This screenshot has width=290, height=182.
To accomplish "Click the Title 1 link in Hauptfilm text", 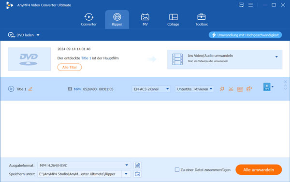I will 86,58.
